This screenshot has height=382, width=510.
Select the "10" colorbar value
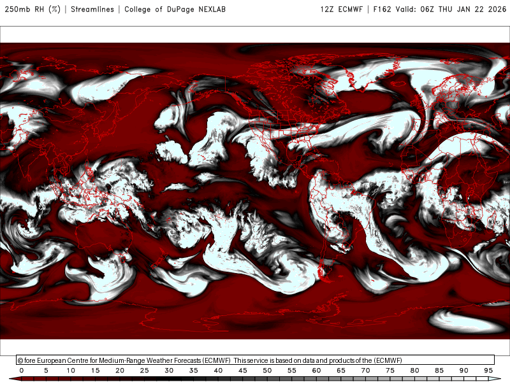tap(71, 371)
